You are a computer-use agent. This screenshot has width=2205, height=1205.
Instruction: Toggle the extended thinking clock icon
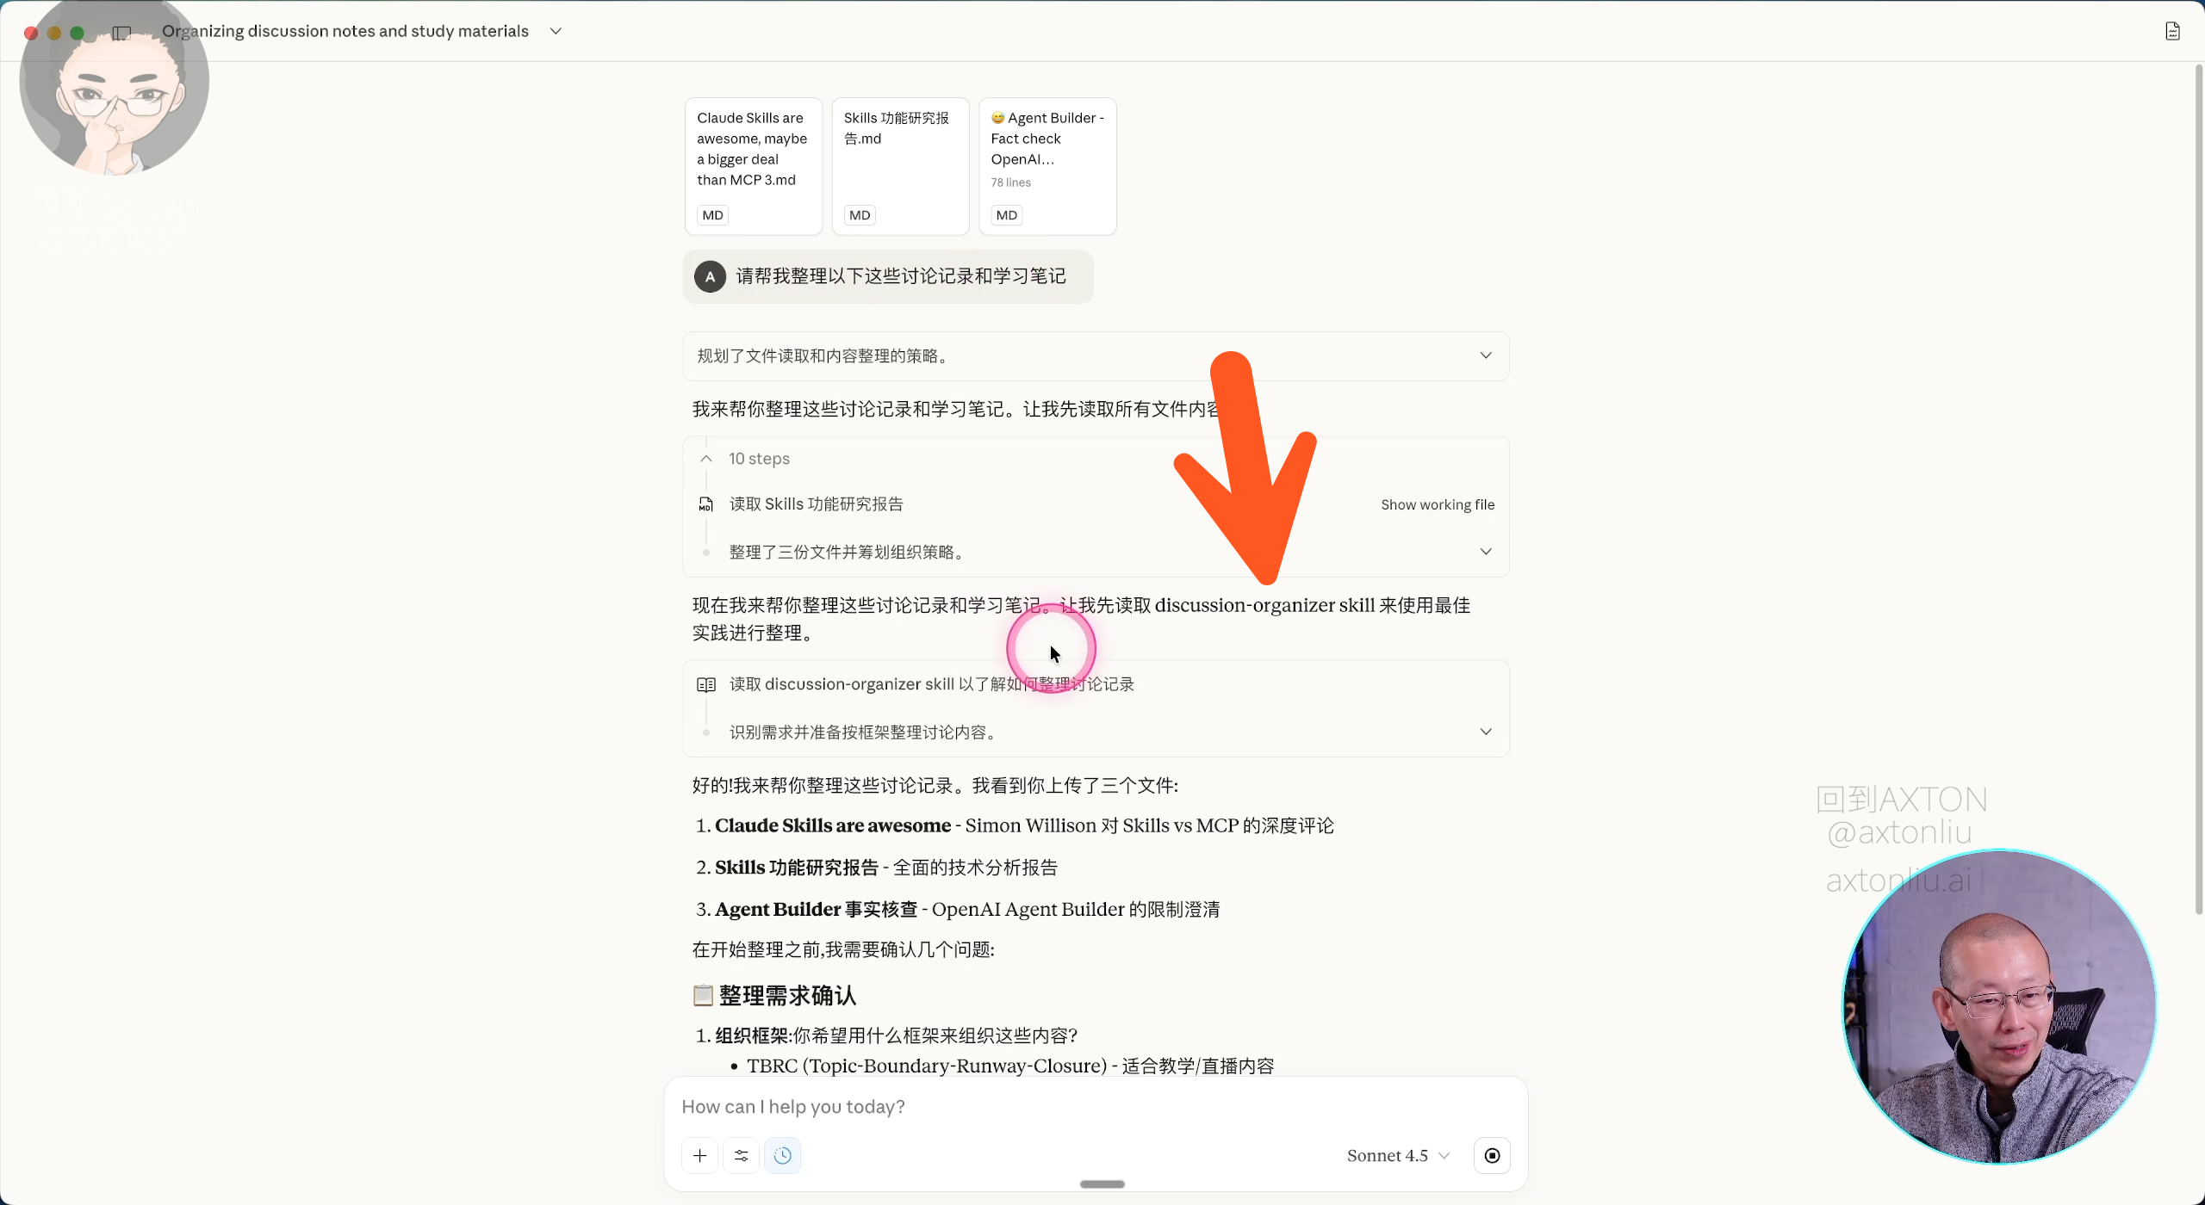point(782,1155)
